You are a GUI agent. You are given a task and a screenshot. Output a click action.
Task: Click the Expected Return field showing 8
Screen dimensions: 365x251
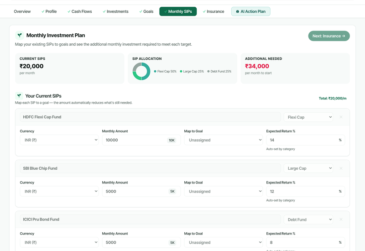tap(305, 242)
